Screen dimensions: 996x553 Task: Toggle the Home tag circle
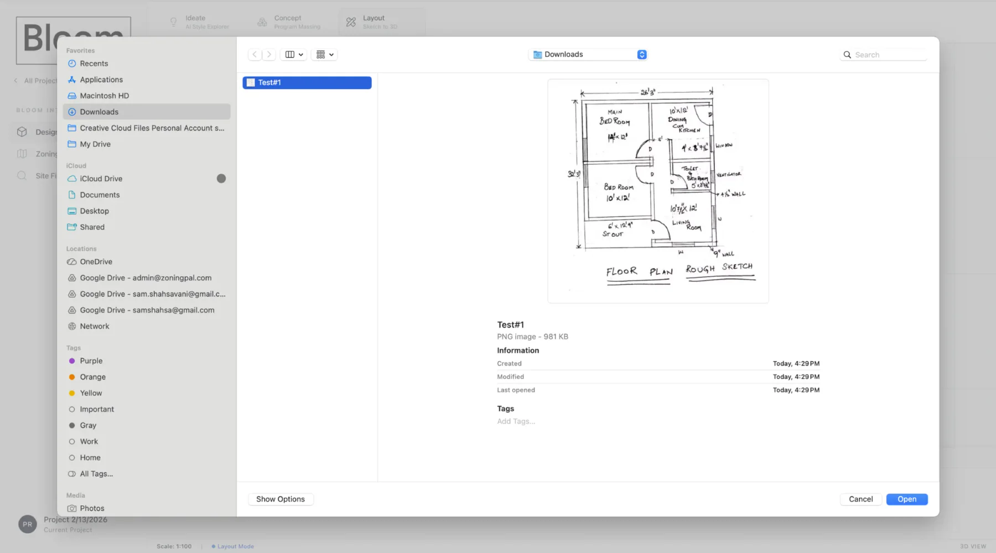click(72, 457)
